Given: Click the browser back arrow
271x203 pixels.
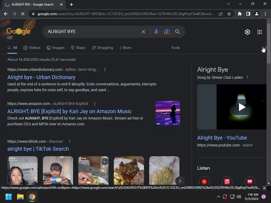Looking at the screenshot, I should pos(6,14).
